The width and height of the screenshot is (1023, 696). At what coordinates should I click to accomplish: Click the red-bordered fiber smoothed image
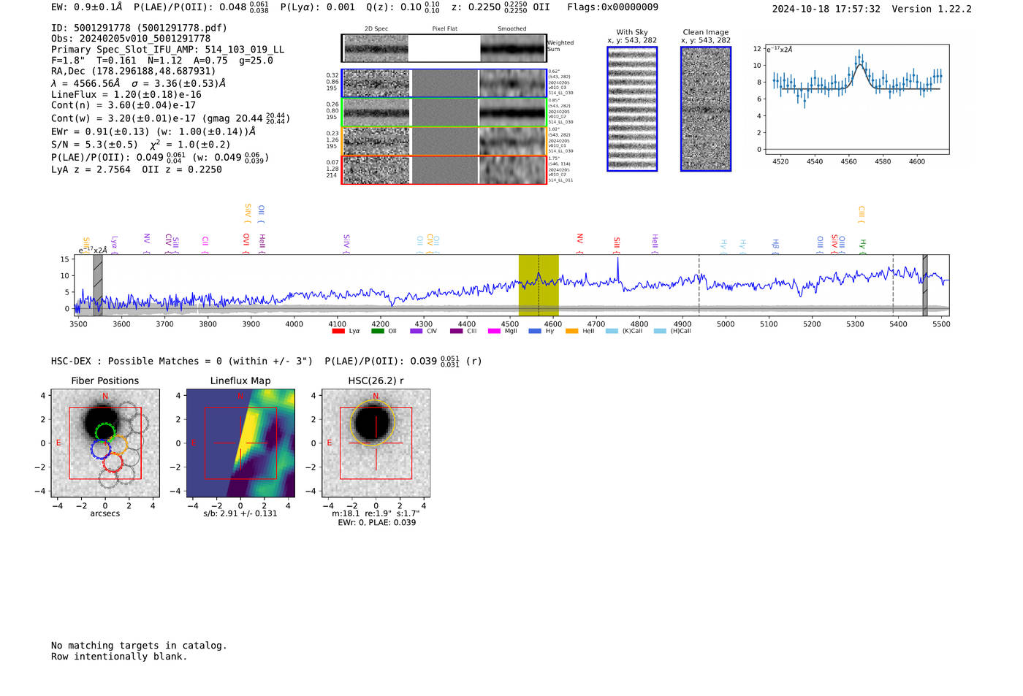tap(512, 170)
